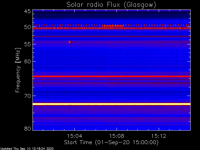Screen dimensions: 200x150
Task: Click the '15:08' time tick label
Action: click(117, 136)
